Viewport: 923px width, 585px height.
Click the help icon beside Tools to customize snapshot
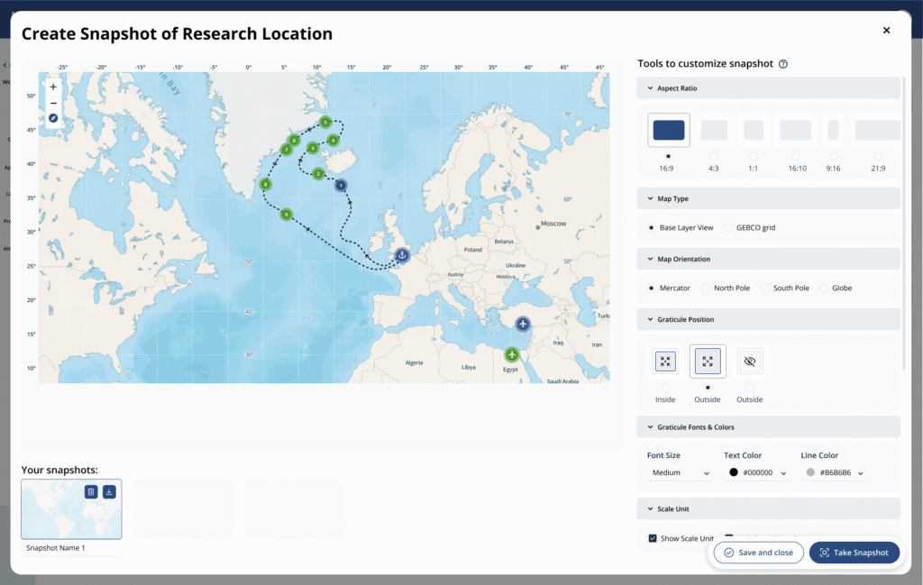click(783, 64)
